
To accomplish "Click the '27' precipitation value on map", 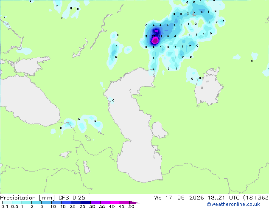I will click(x=153, y=36).
